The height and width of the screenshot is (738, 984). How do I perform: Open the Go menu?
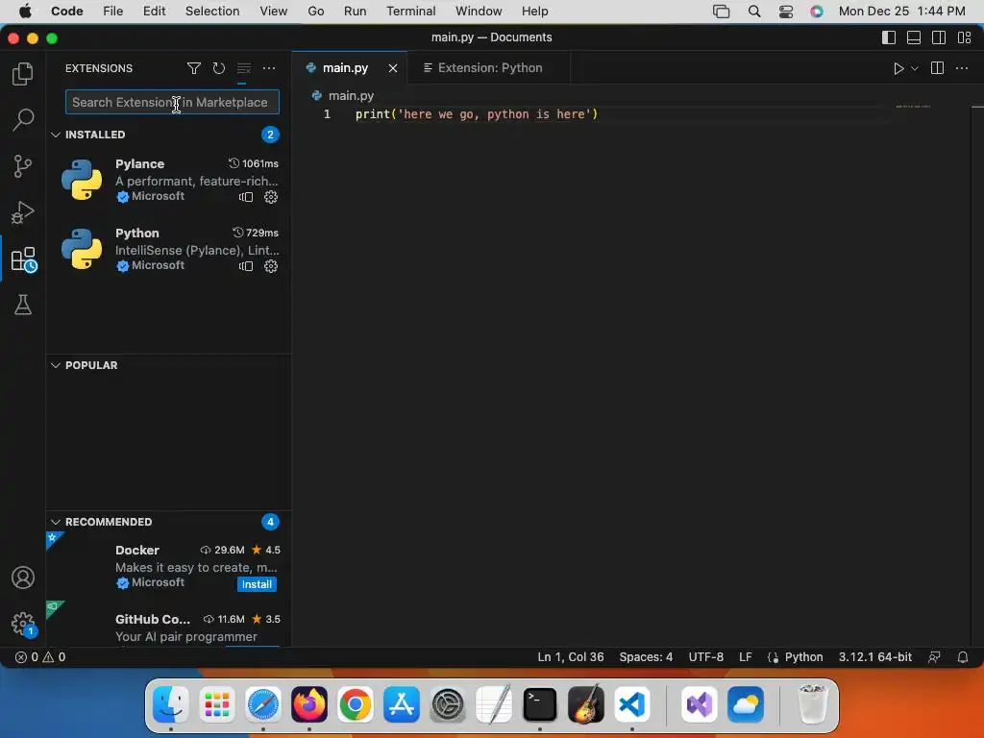(x=315, y=12)
